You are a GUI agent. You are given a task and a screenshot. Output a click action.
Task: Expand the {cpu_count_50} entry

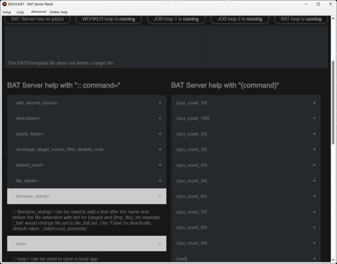point(246,181)
